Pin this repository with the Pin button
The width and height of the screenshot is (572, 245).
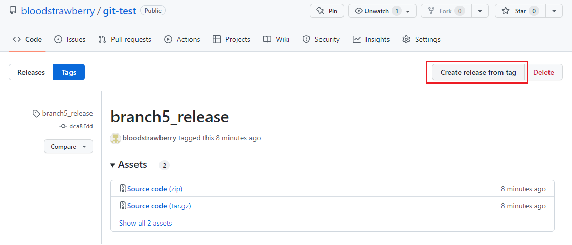tap(327, 11)
